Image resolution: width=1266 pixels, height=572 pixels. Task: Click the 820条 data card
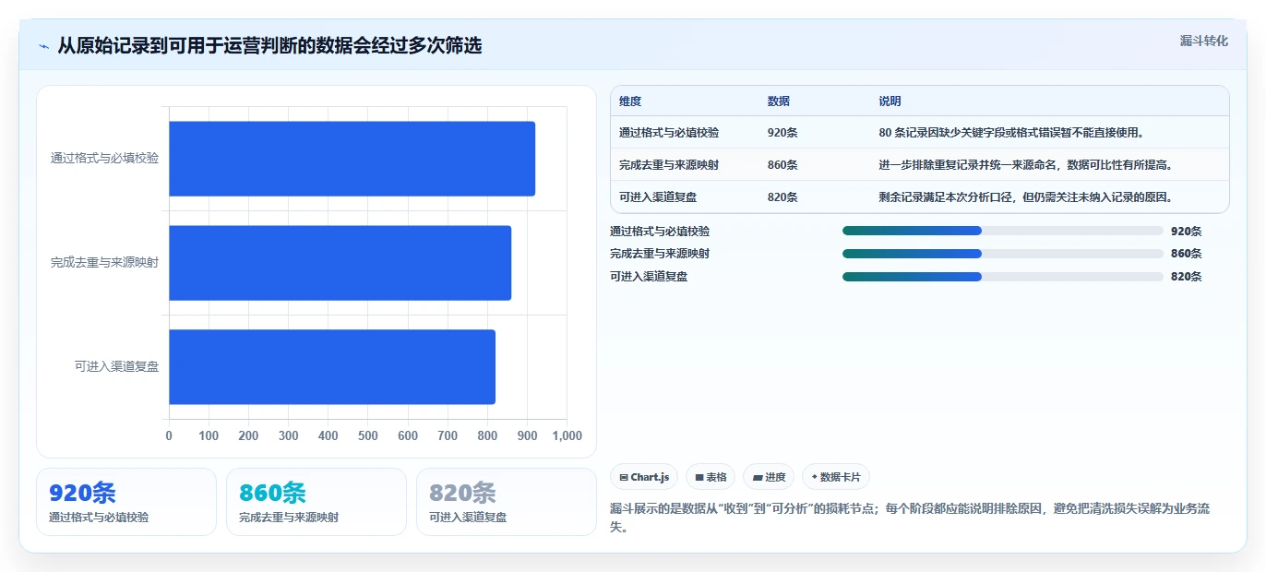click(507, 502)
